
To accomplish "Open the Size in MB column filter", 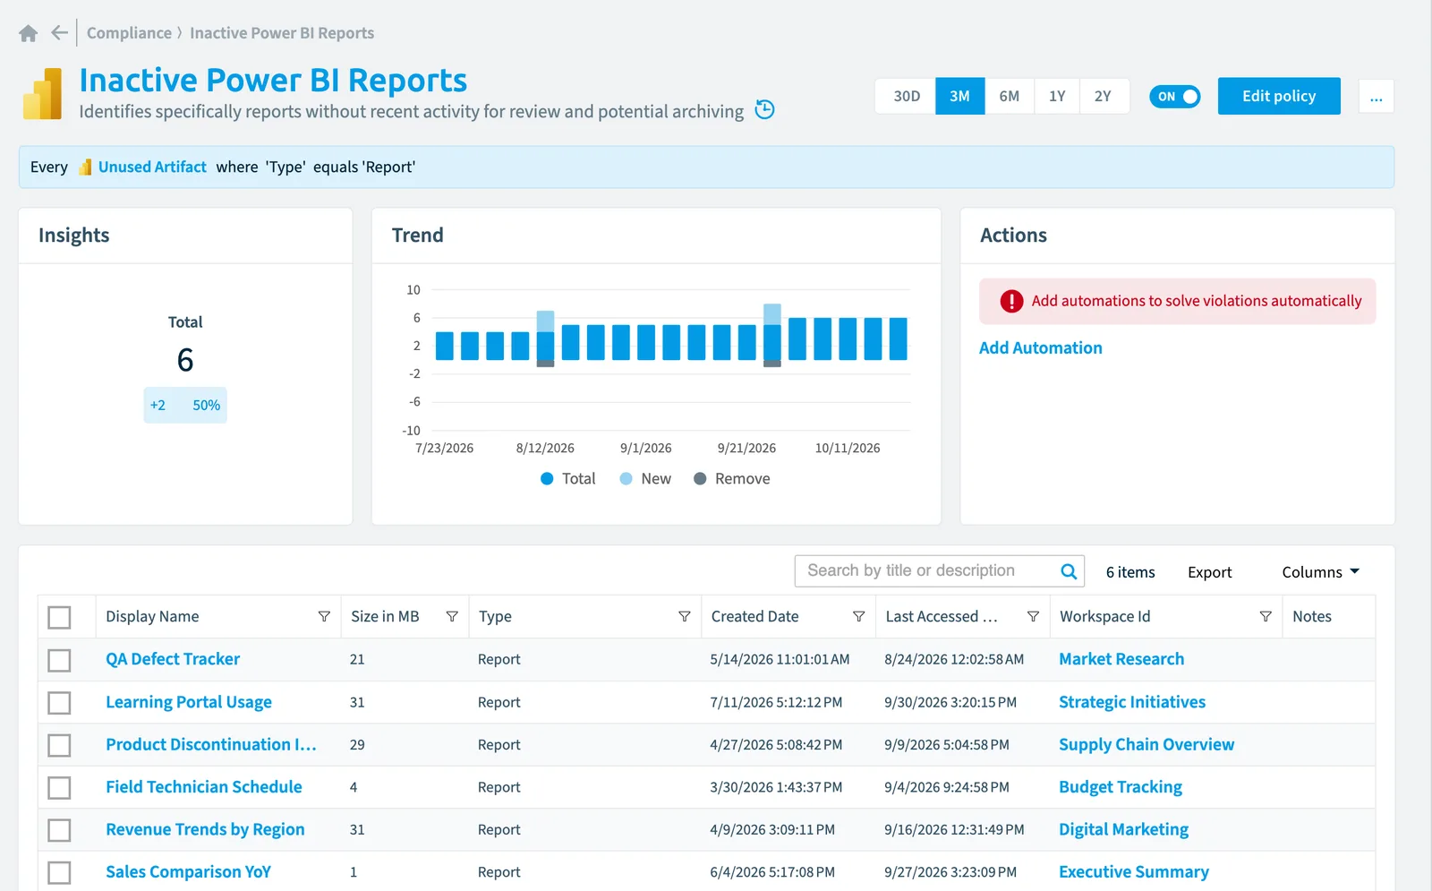I will click(452, 617).
